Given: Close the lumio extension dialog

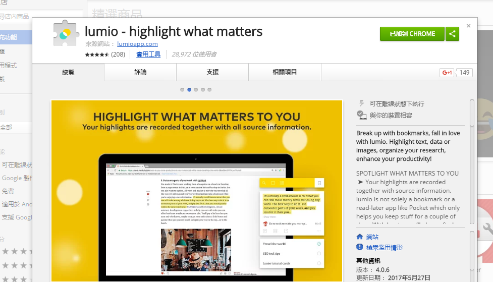Looking at the screenshot, I should (468, 26).
